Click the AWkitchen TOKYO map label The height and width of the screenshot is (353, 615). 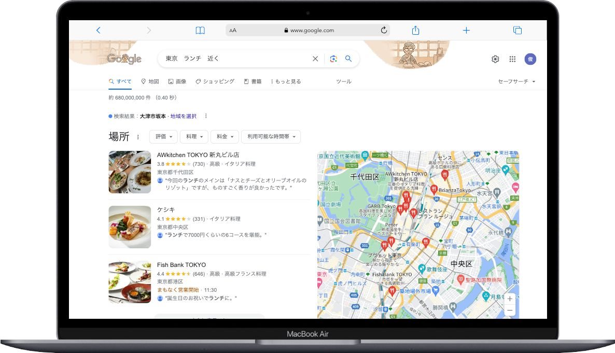tap(406, 176)
